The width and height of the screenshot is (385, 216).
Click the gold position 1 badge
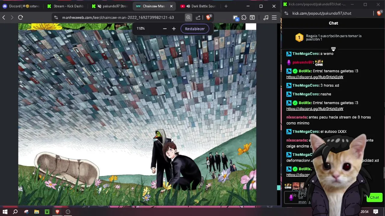tap(299, 37)
